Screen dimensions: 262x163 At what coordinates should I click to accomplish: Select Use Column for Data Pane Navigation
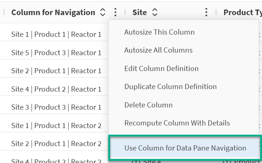tap(185, 148)
